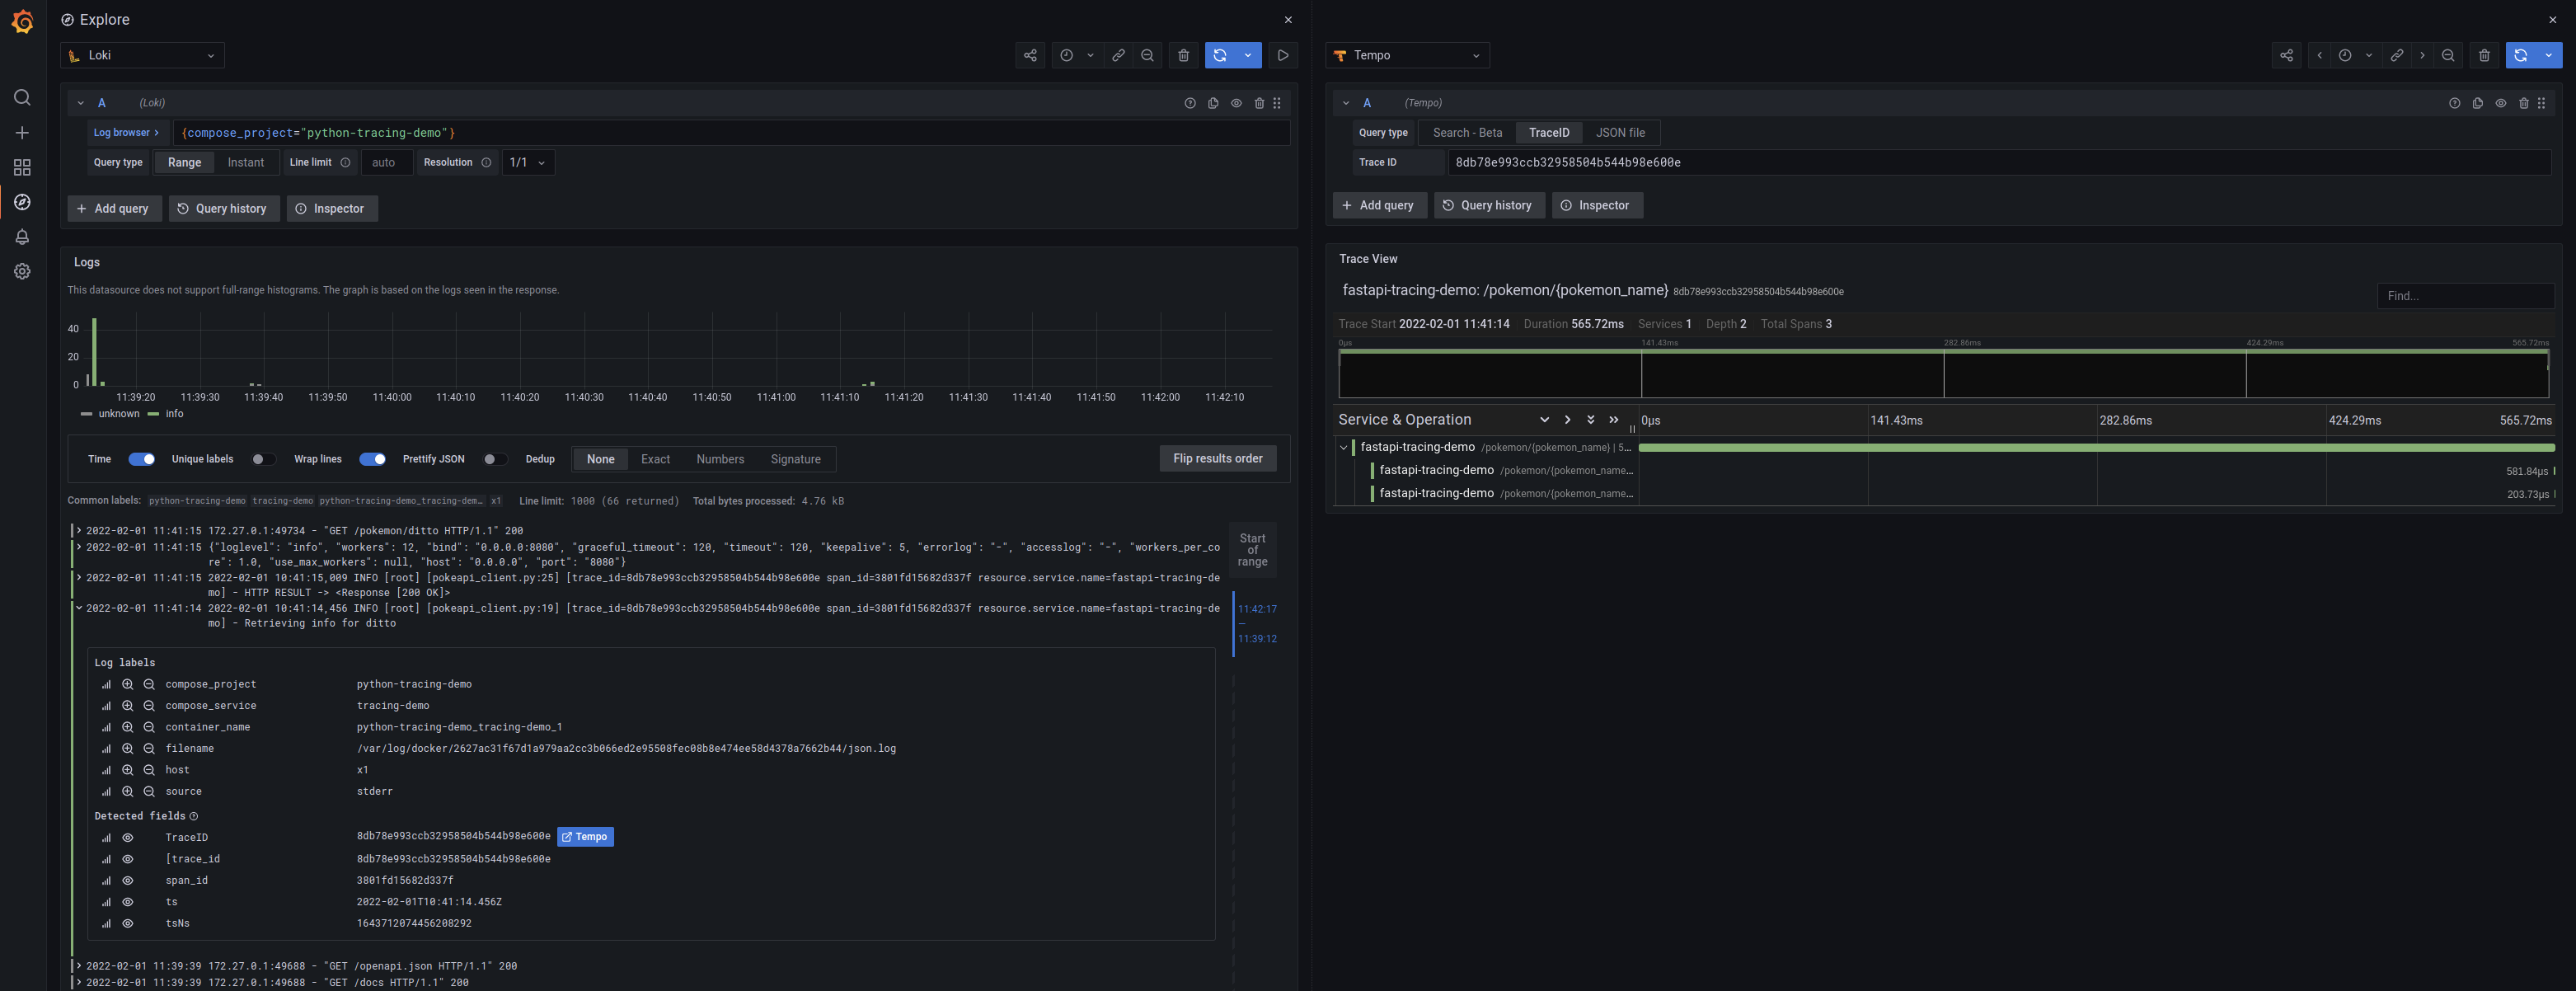2576x991 pixels.
Task: Click Flip results order button
Action: tap(1217, 458)
